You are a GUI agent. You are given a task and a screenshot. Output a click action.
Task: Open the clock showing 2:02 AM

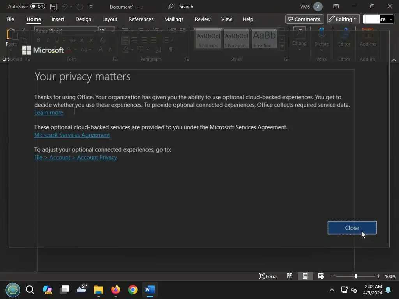pyautogui.click(x=373, y=290)
